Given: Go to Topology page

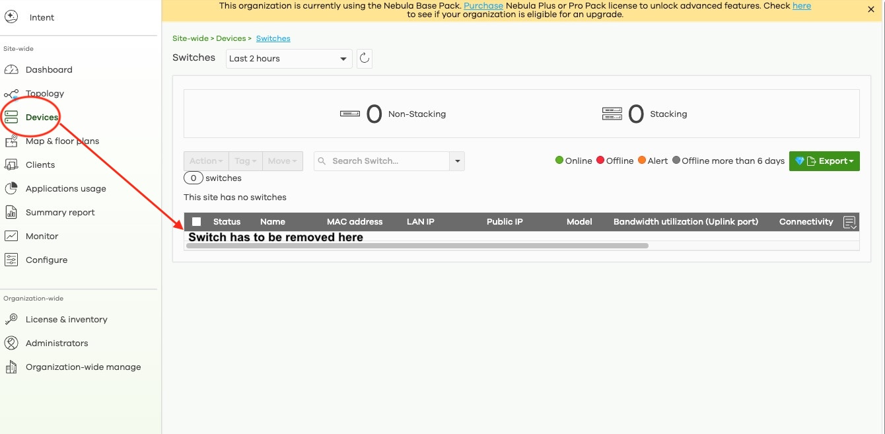Looking at the screenshot, I should (45, 93).
